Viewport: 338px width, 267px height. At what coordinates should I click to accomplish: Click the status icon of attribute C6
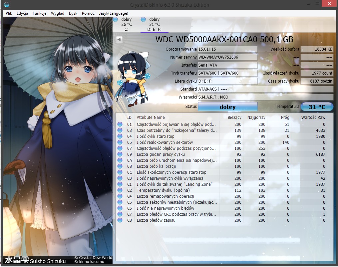click(x=120, y=208)
